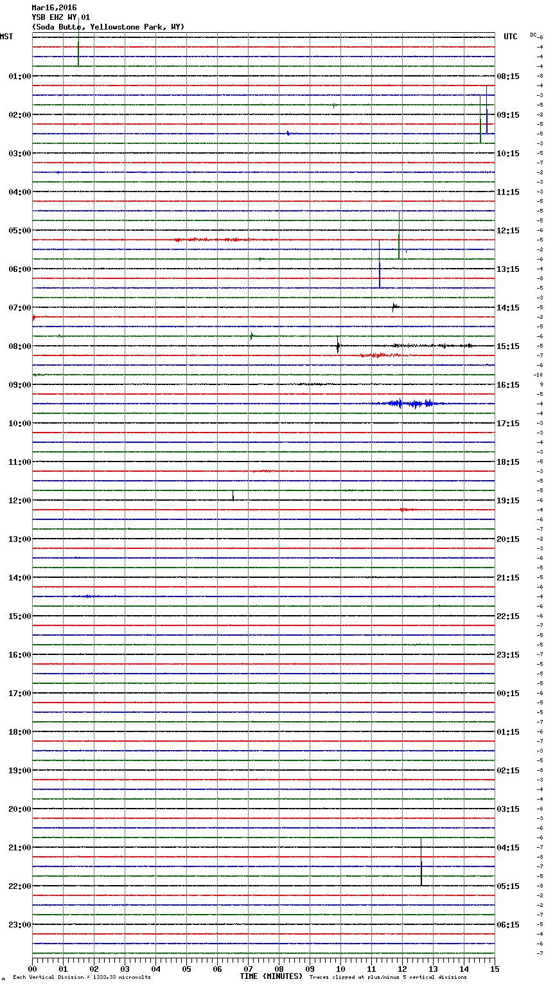Click the UTC timezone header
The image size is (546, 986).
pos(511,37)
